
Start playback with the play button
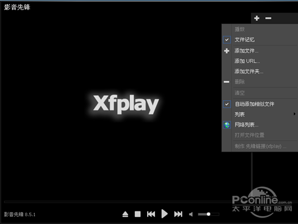164,214
